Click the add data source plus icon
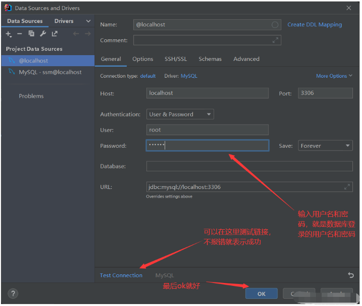The height and width of the screenshot is (306, 362). [x=9, y=34]
